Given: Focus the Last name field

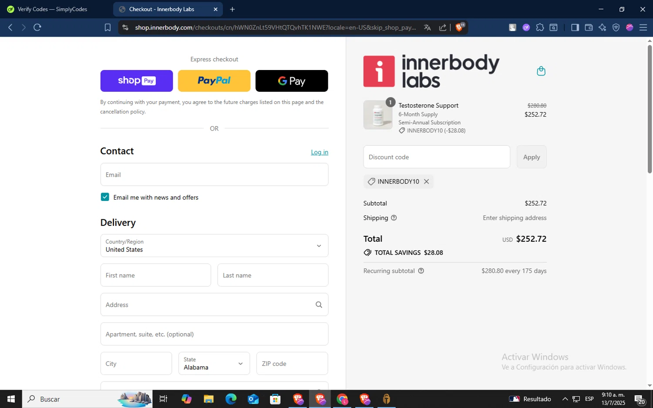Looking at the screenshot, I should [273, 275].
